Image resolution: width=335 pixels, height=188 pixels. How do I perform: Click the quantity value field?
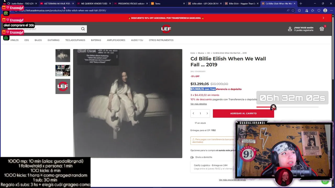pos(200,113)
